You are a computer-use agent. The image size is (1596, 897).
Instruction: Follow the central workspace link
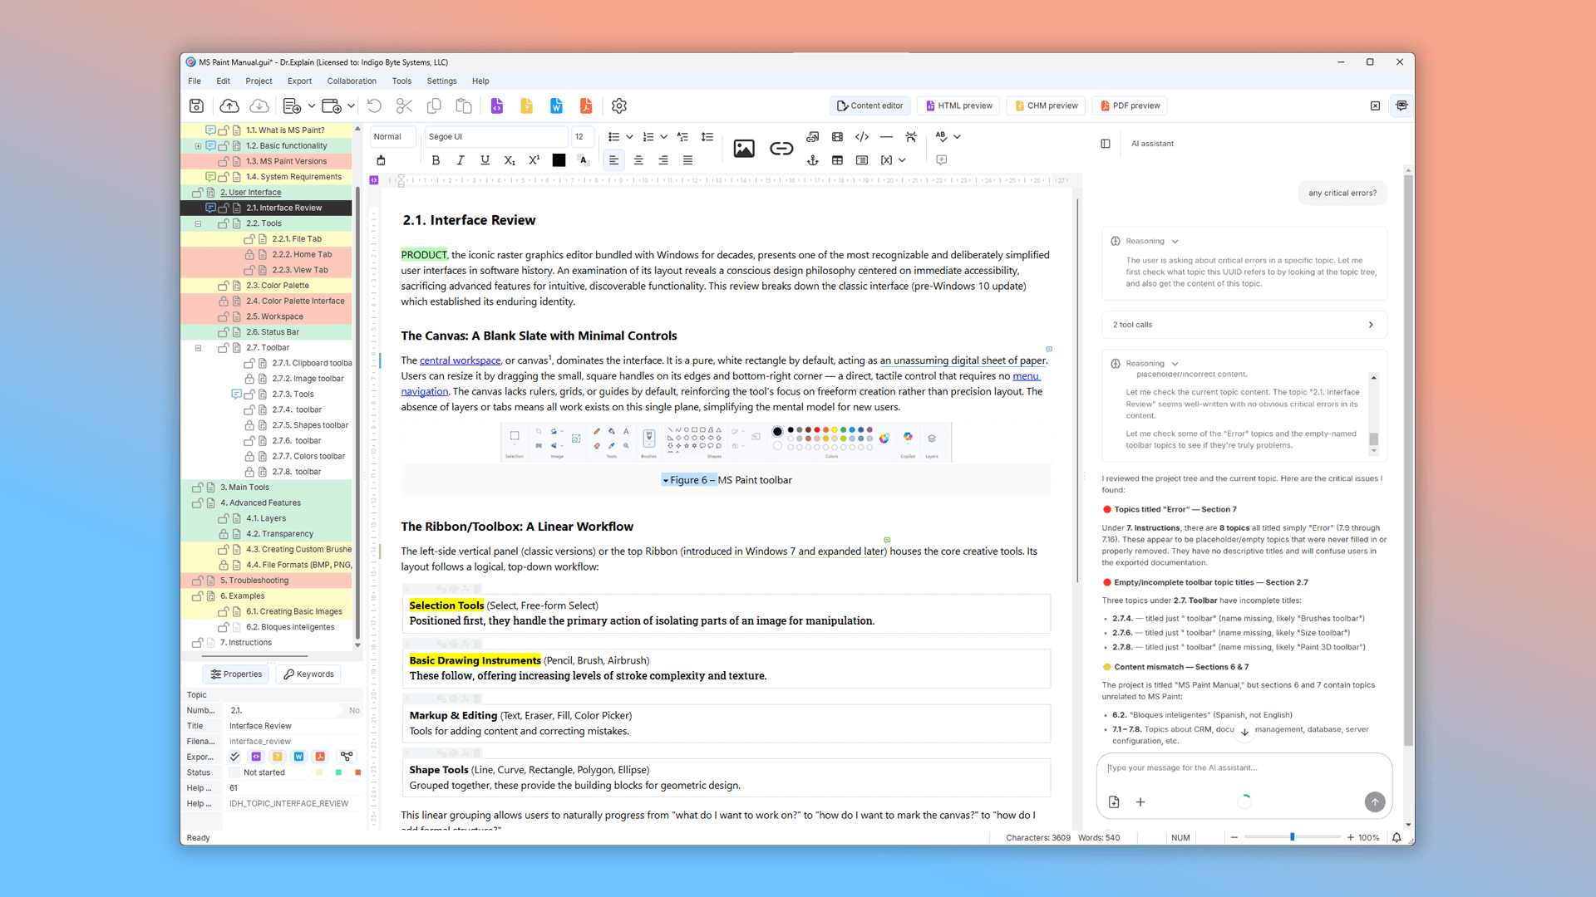click(460, 360)
